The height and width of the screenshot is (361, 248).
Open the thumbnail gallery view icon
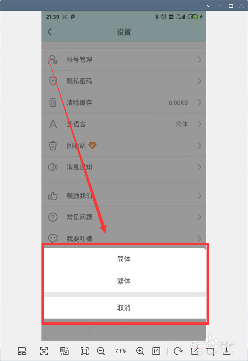[22, 351]
